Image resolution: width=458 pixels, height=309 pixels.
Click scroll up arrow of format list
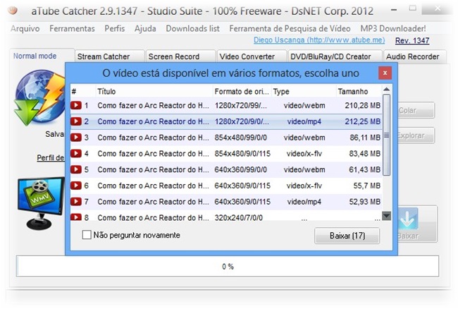(386, 90)
